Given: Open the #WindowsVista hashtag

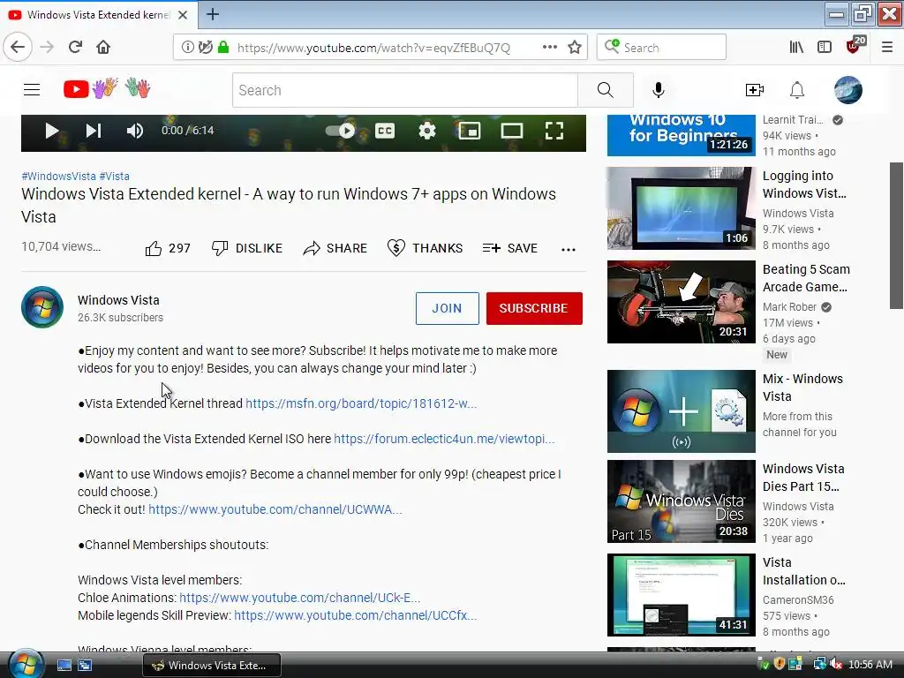Looking at the screenshot, I should point(59,177).
